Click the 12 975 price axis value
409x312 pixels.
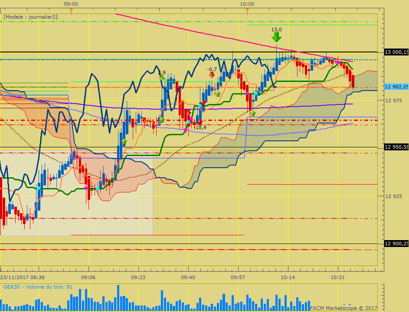[393, 101]
